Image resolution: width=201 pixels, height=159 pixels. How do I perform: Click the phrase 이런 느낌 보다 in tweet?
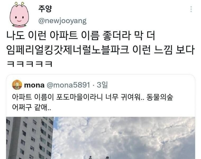point(163,50)
